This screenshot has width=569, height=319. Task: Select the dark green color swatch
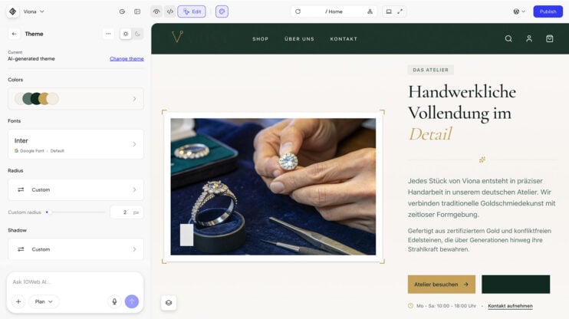pos(35,99)
